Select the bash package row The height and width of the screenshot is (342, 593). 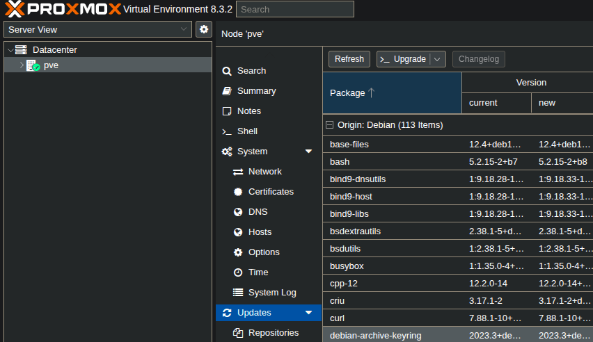[458, 162]
